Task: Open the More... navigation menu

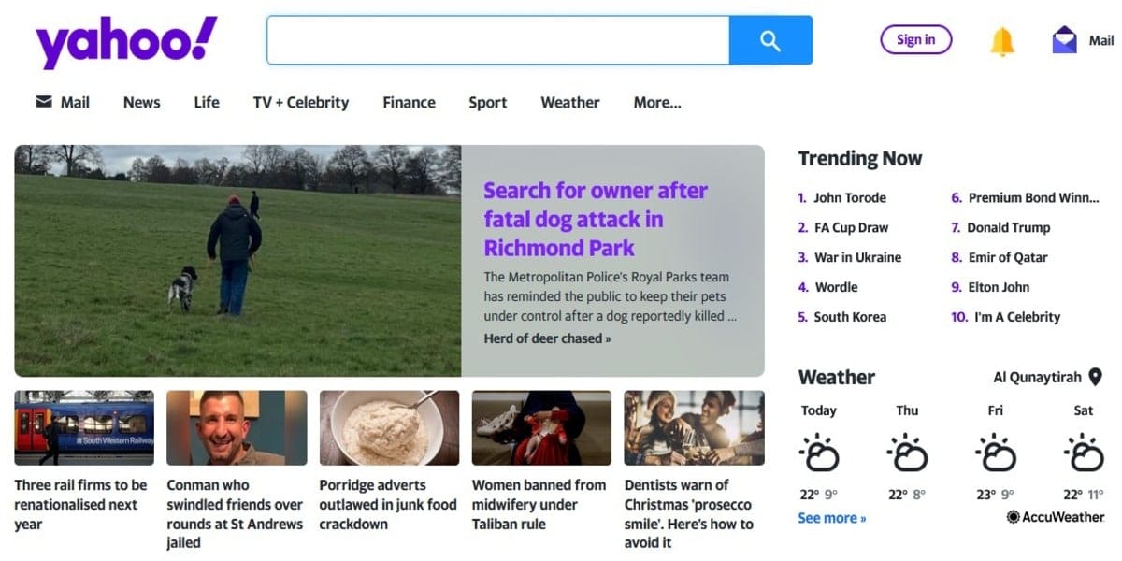Action: 656,103
